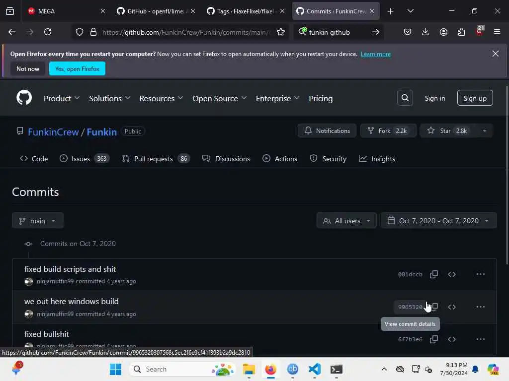Image resolution: width=509 pixels, height=381 pixels.
Task: Open the main branch selector
Action: (38, 221)
